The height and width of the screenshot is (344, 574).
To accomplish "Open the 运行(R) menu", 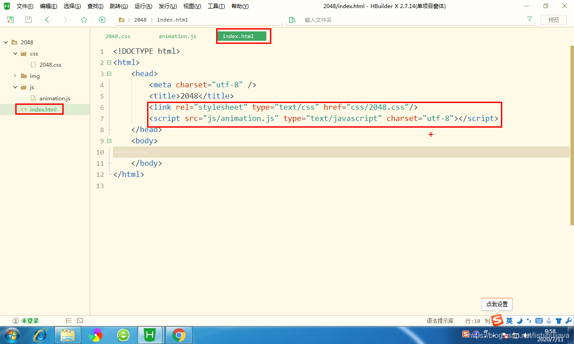I will [143, 6].
